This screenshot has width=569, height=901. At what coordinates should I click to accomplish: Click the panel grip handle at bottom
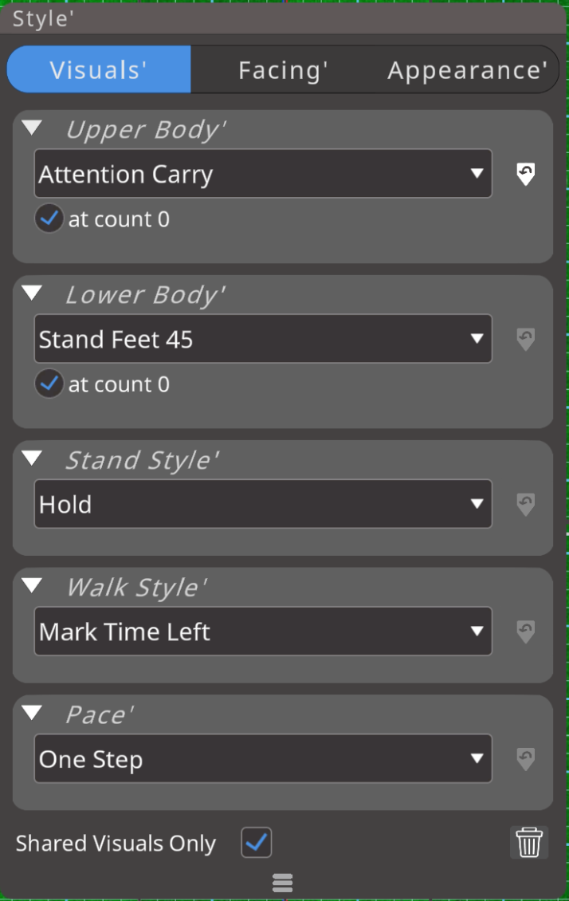pyautogui.click(x=283, y=882)
